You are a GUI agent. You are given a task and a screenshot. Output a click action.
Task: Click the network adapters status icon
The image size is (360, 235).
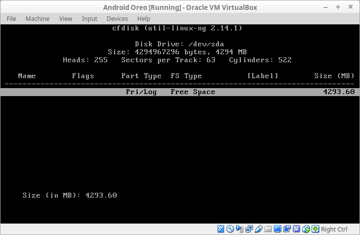coord(249,229)
